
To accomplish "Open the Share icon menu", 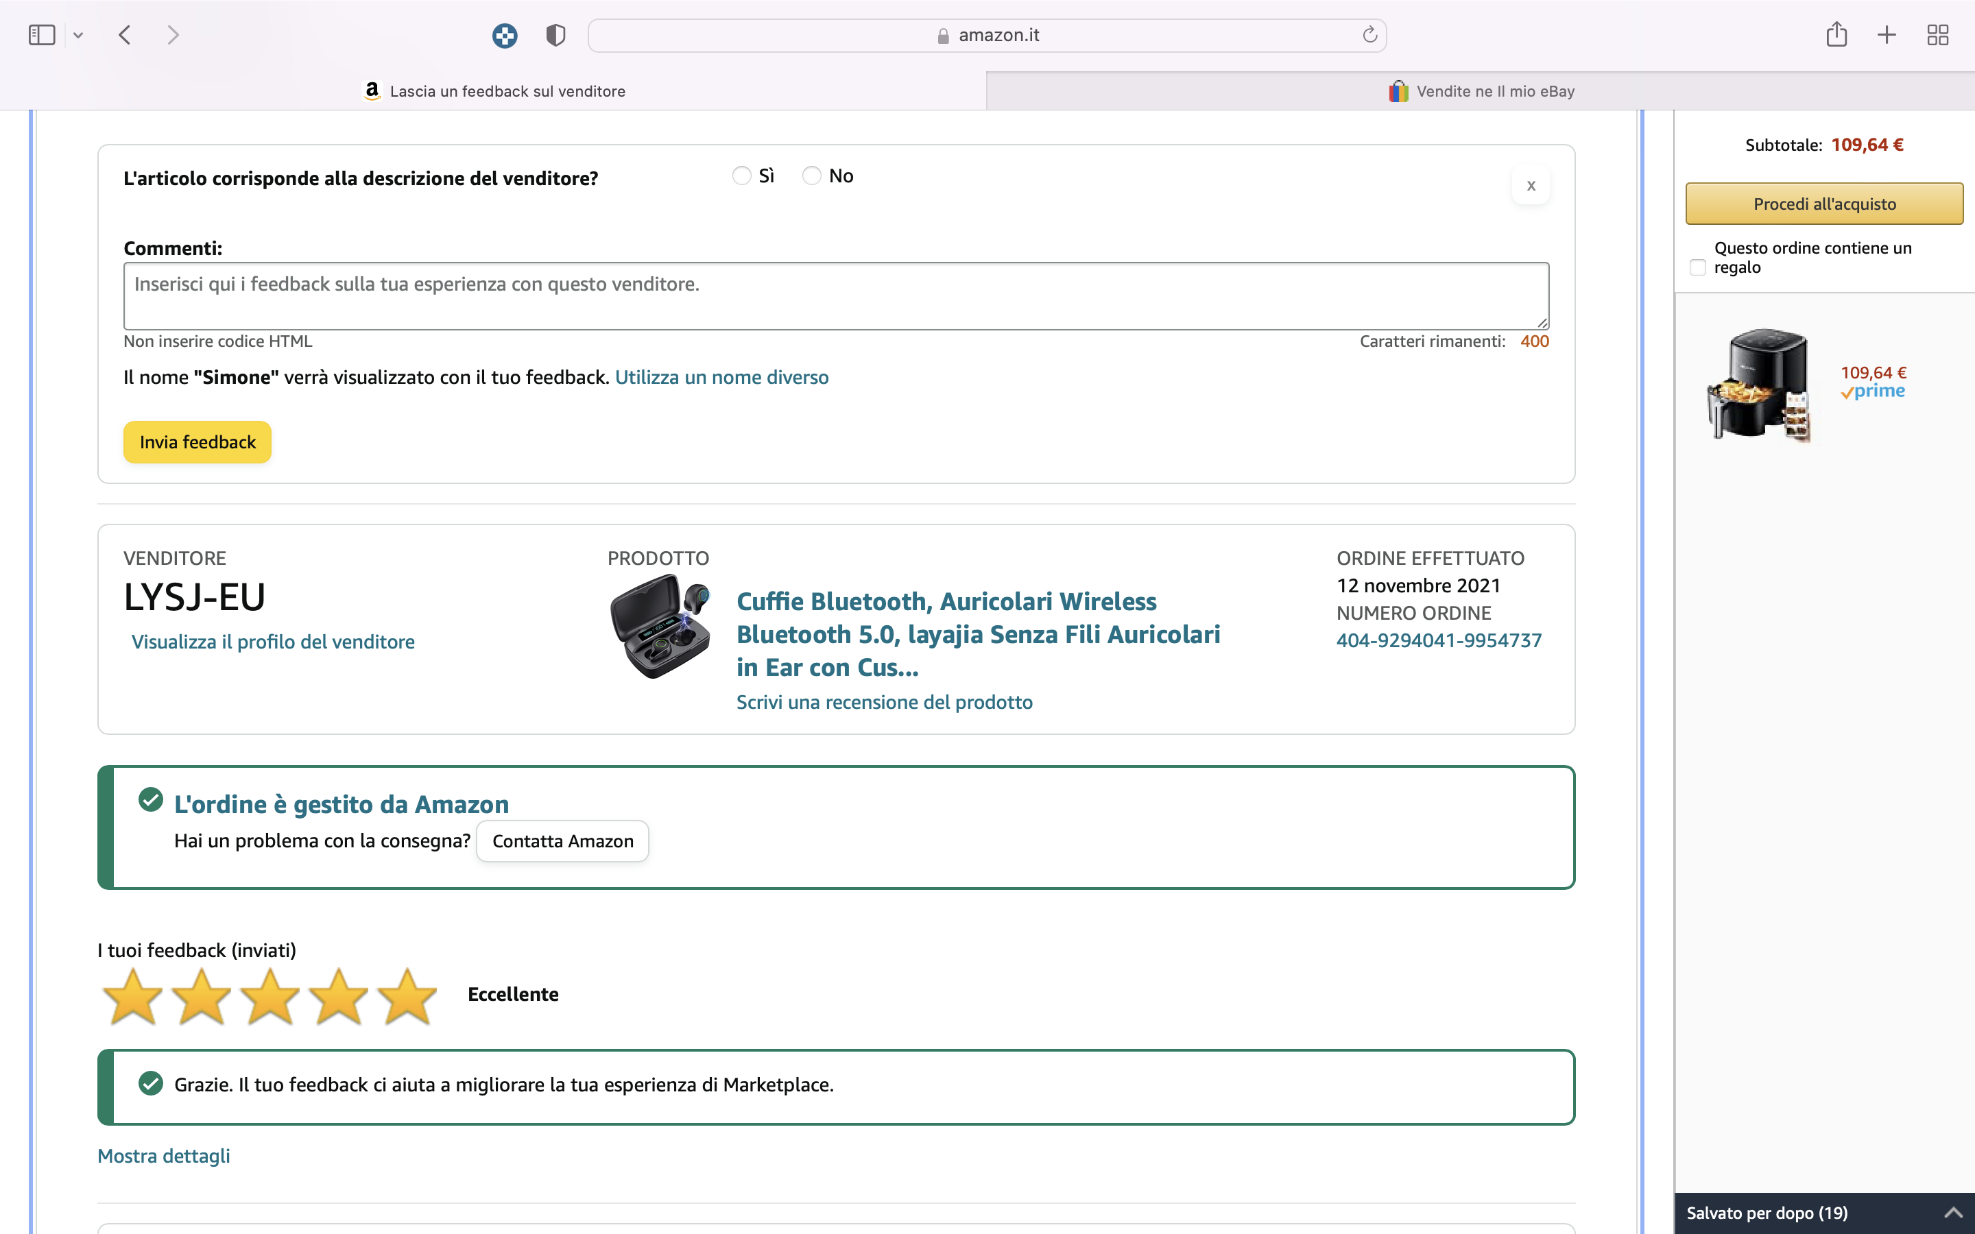I will [x=1836, y=35].
